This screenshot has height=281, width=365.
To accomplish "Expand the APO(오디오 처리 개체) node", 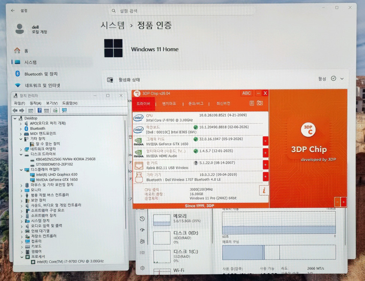I will tap(21, 124).
